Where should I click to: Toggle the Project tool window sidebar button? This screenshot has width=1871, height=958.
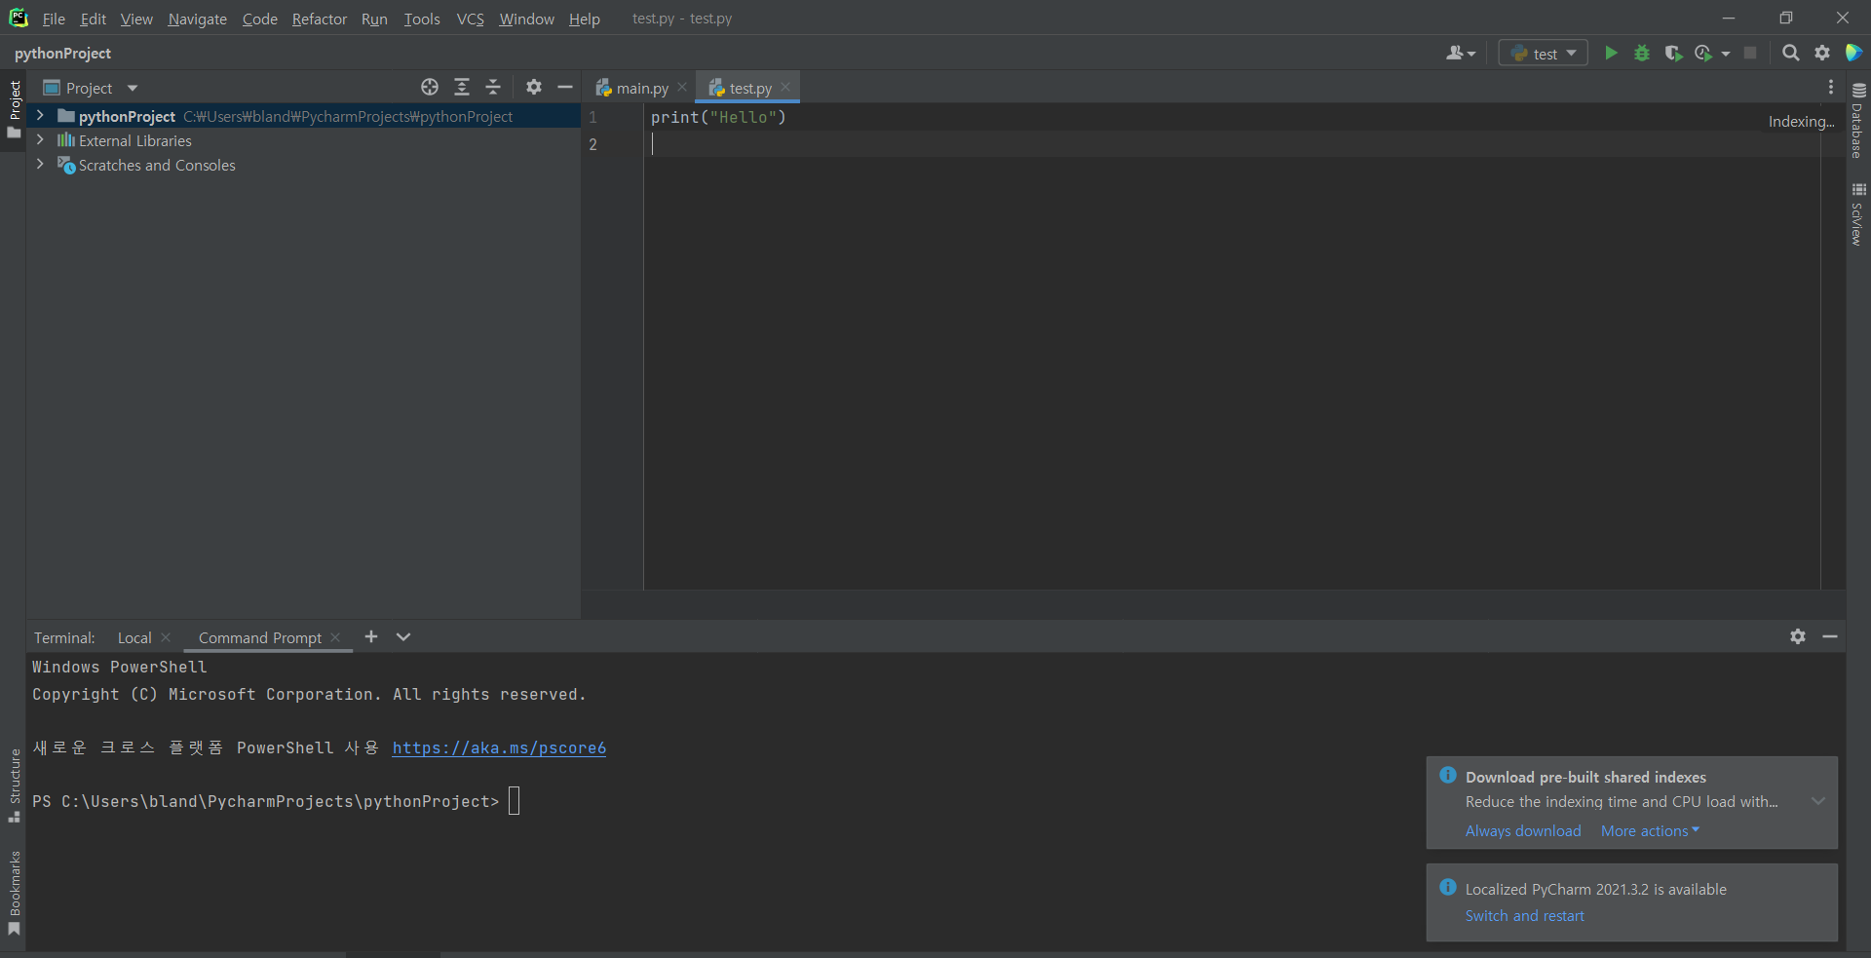click(14, 109)
